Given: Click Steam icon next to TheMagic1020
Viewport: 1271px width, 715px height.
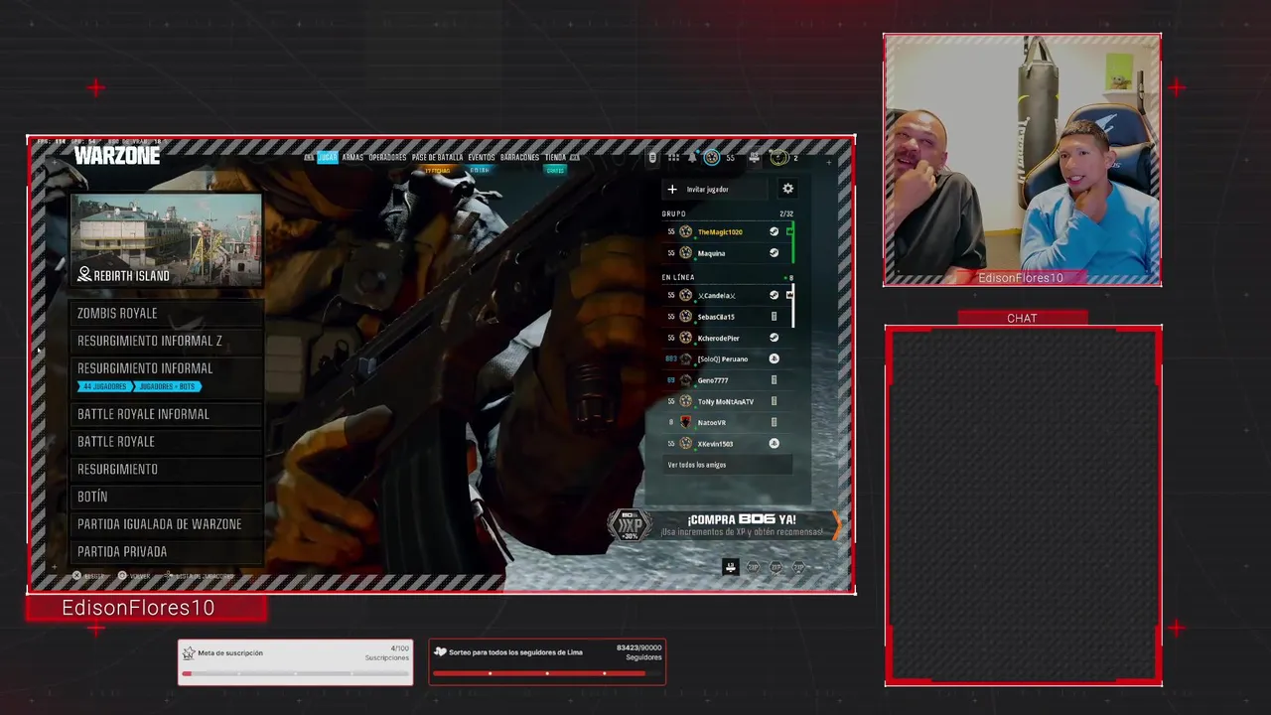Looking at the screenshot, I should coord(775,232).
